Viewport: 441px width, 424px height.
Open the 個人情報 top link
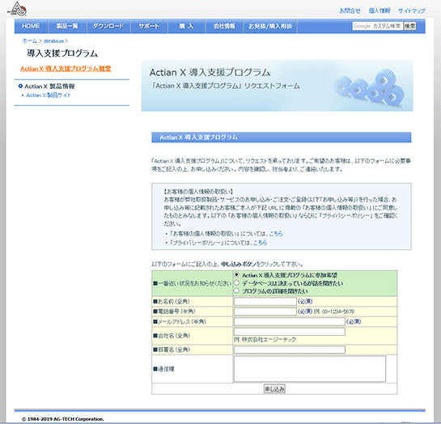380,11
